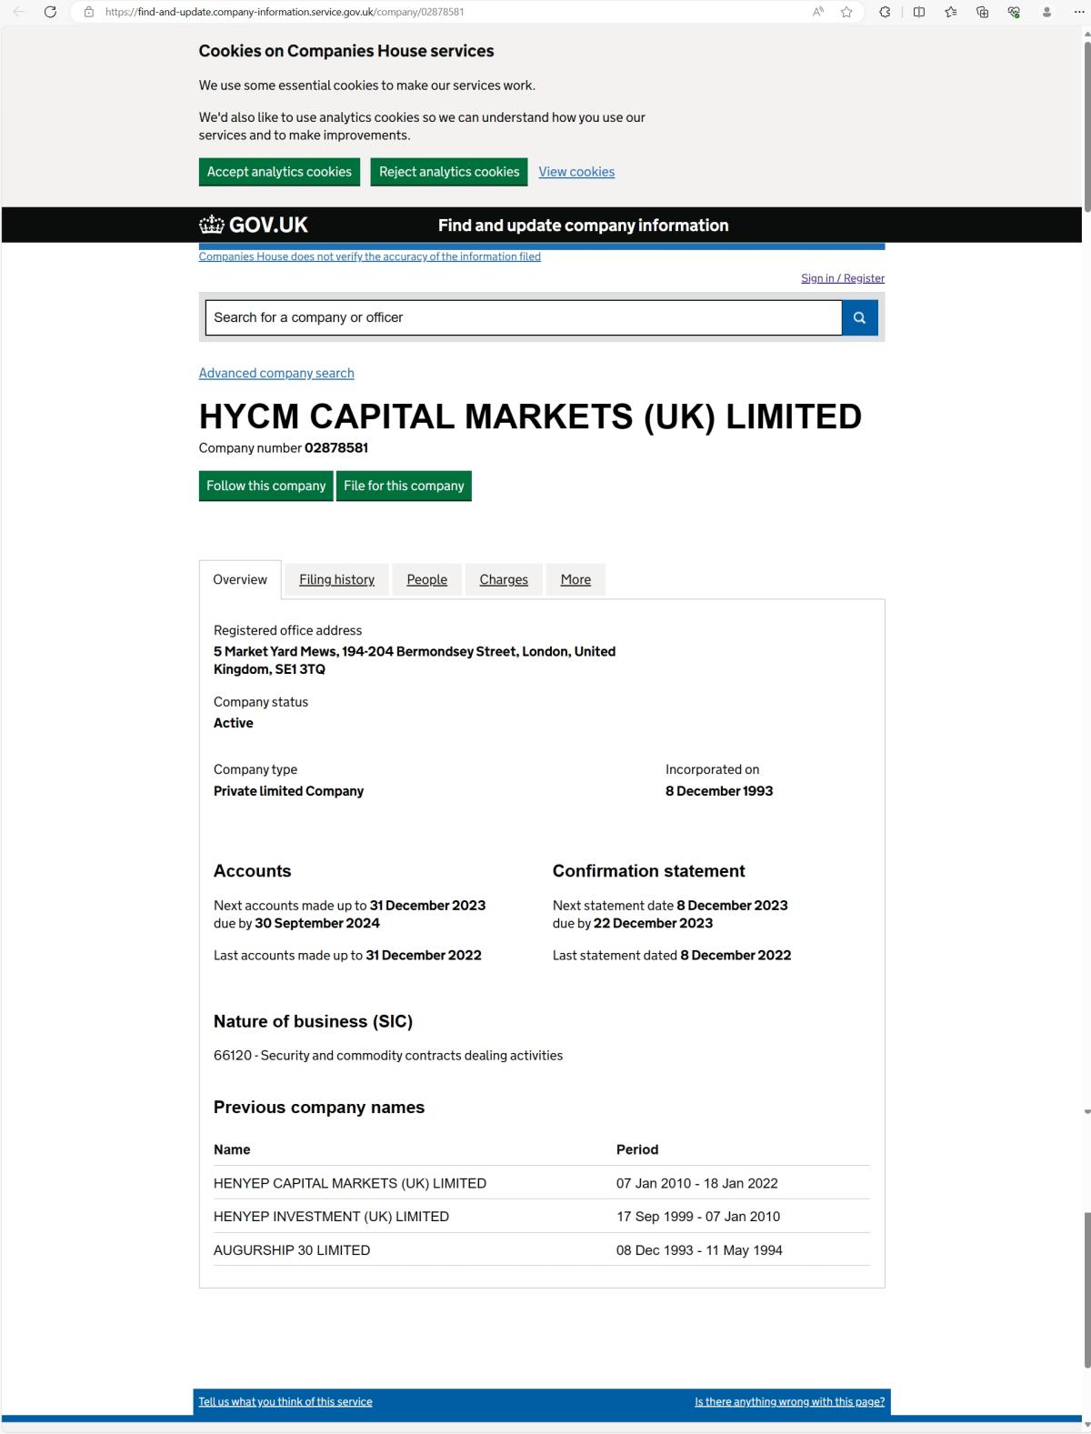1091x1434 pixels.
Task: Open the Collections icon
Action: point(983,12)
